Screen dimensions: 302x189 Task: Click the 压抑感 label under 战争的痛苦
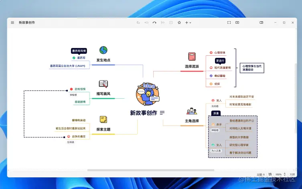tap(71, 142)
